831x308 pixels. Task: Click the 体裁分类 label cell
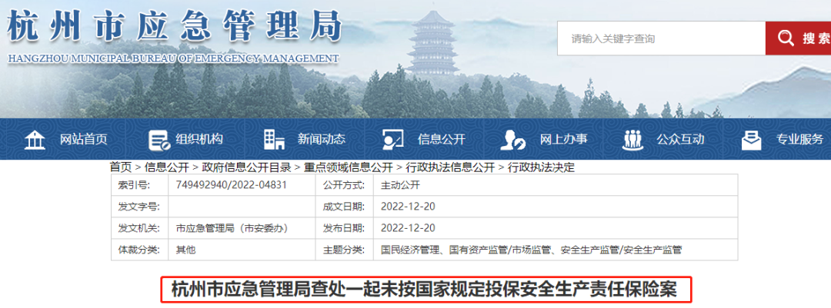coord(139,250)
